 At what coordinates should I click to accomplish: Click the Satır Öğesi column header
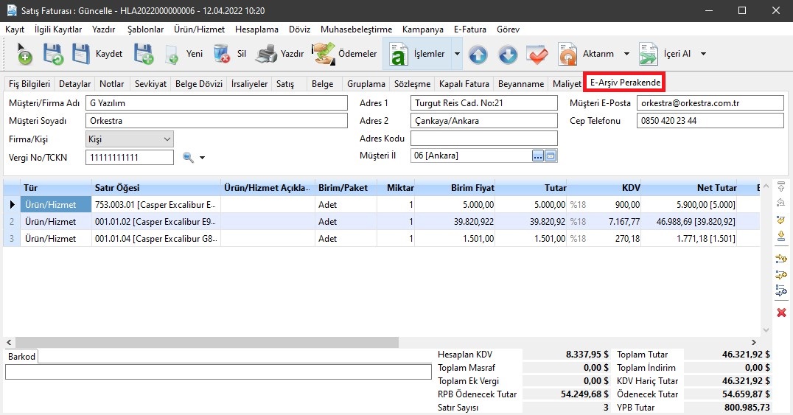click(156, 188)
